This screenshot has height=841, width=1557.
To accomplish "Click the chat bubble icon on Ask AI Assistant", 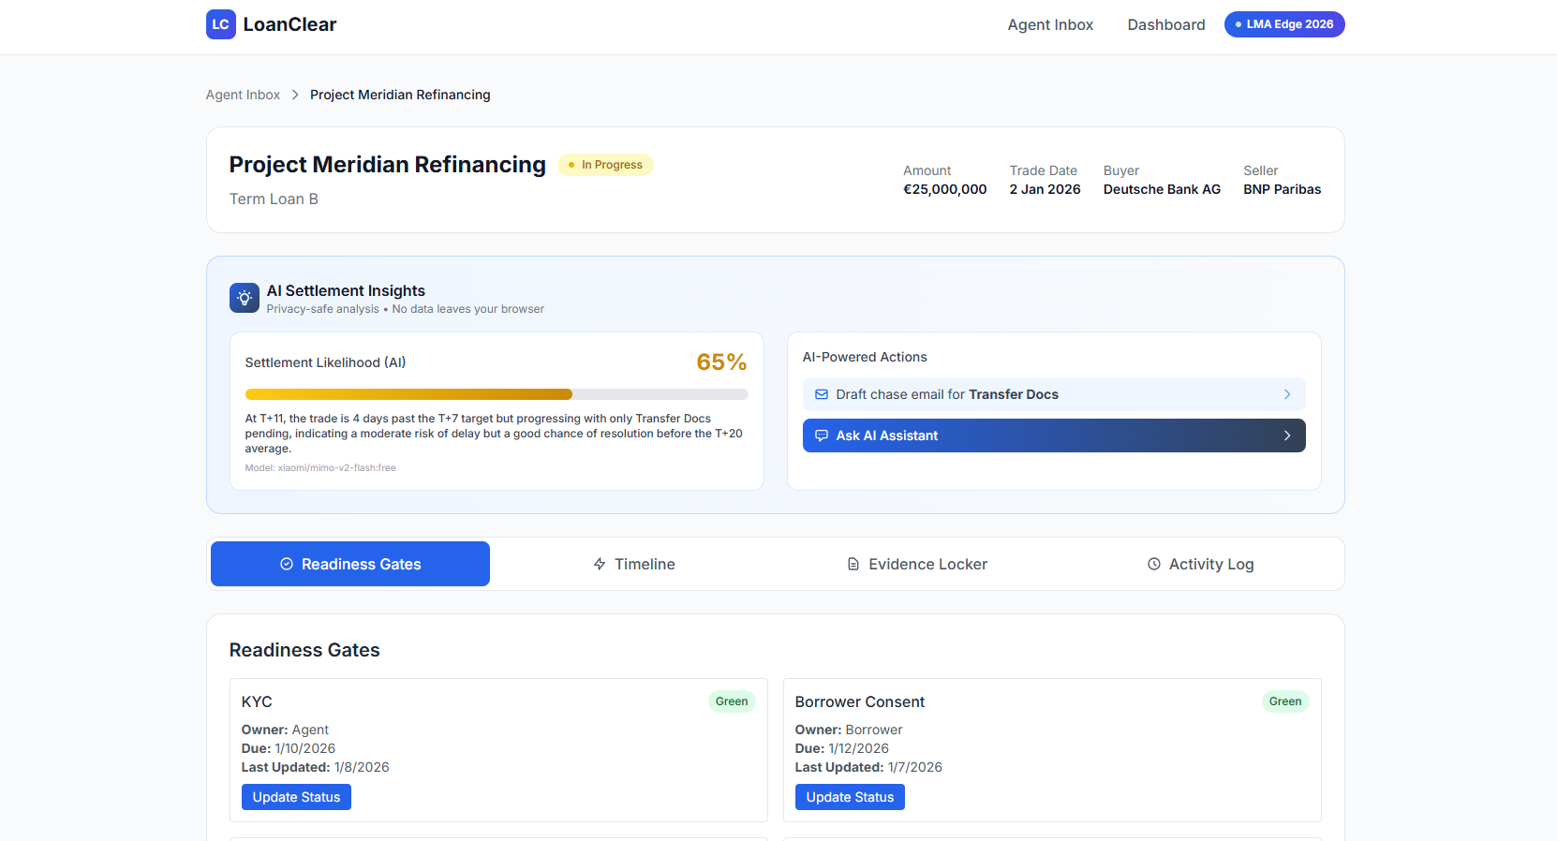I will point(822,435).
